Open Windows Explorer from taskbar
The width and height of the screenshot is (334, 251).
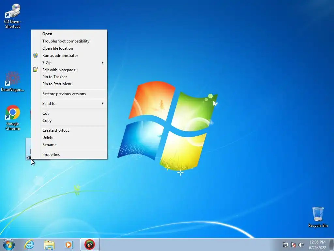[49, 244]
